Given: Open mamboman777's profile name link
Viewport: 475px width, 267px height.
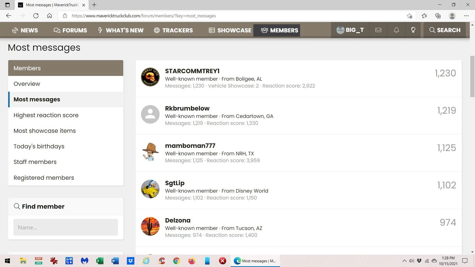Looking at the screenshot, I should click(190, 146).
